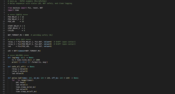Image resolution: width=175 pixels, height=94 pixels.
Task: Click the 'for _ in range(times):' line
Action: [x=23, y=80]
